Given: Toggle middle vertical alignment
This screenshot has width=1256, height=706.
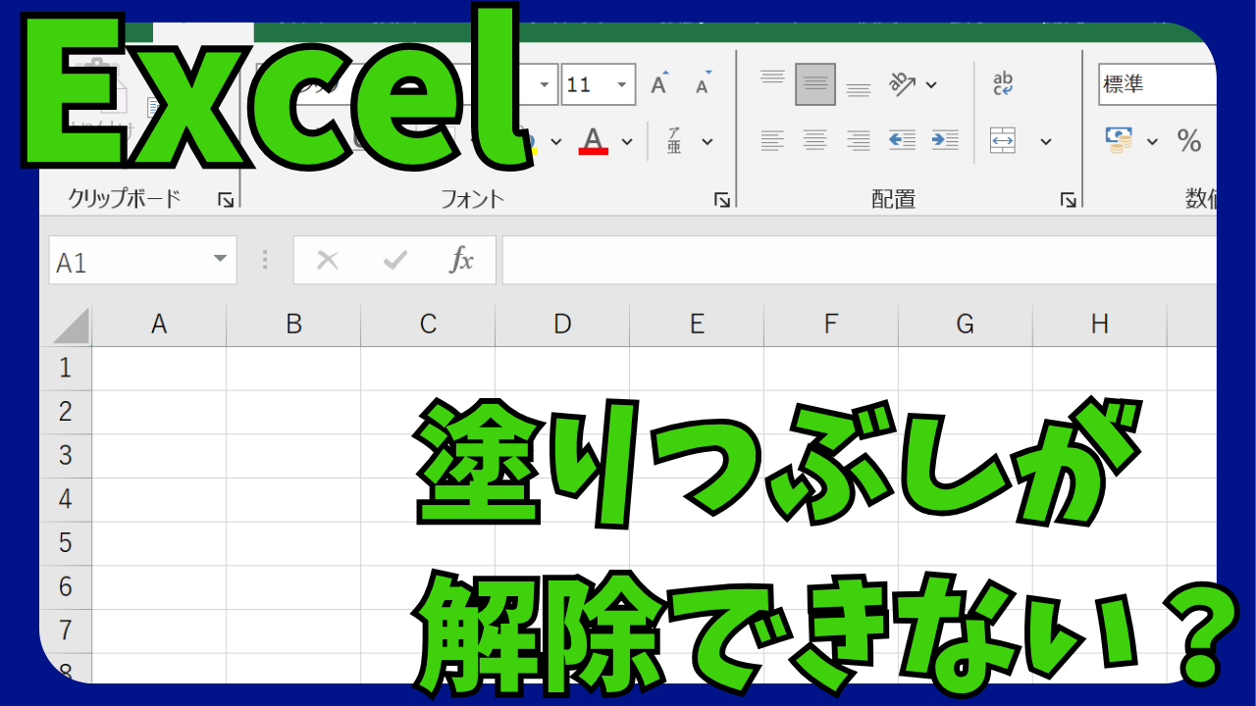Looking at the screenshot, I should pyautogui.click(x=815, y=84).
